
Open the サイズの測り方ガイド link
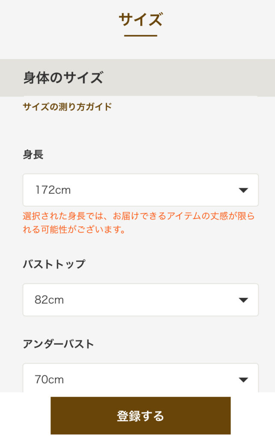point(67,107)
